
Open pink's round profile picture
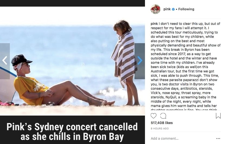point(155,9)
